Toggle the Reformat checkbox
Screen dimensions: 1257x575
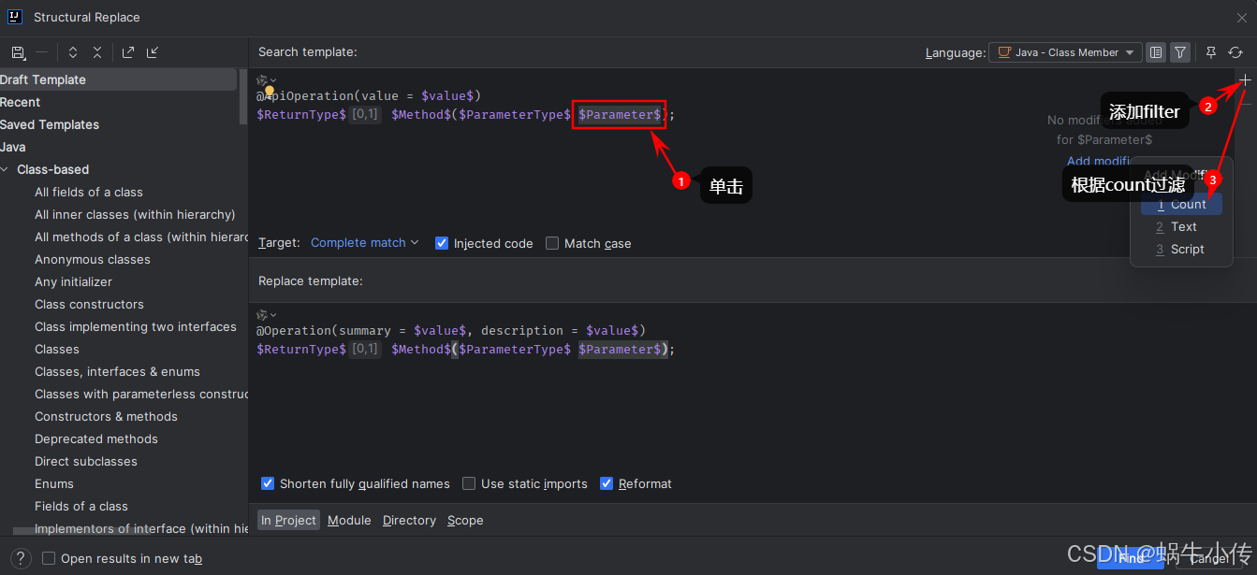click(x=607, y=483)
